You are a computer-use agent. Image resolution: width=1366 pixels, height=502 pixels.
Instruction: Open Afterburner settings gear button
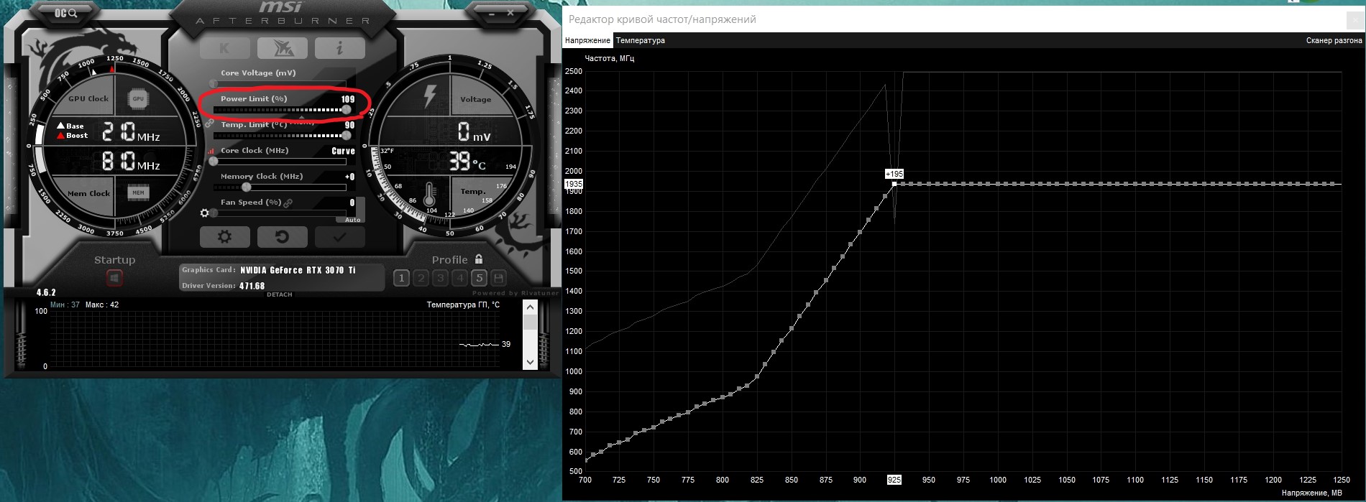click(225, 236)
